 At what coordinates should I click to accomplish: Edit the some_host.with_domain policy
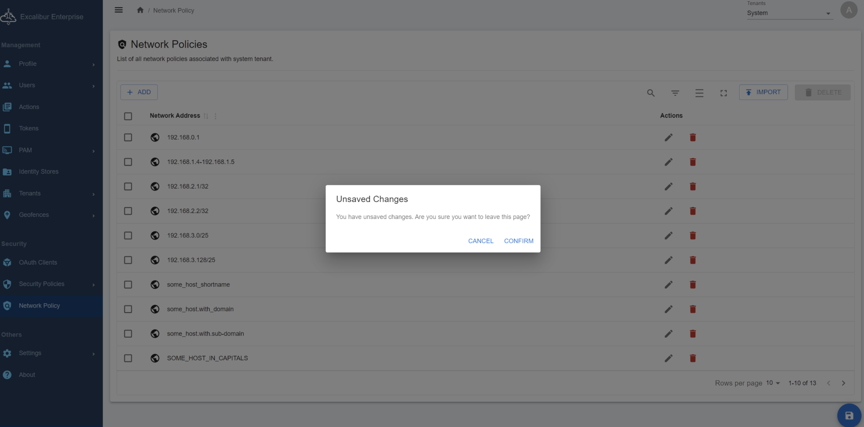point(668,309)
